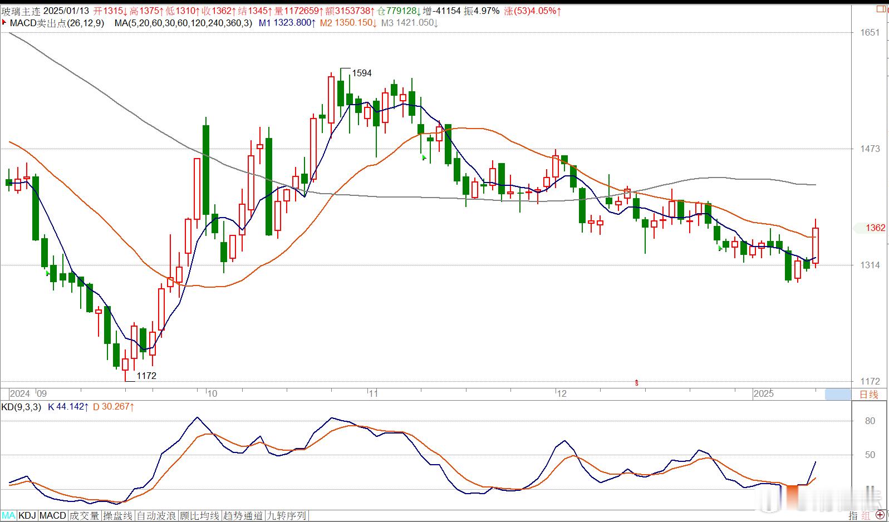Click the 振4.97% amplitude value
The height and width of the screenshot is (522, 889).
482,11
